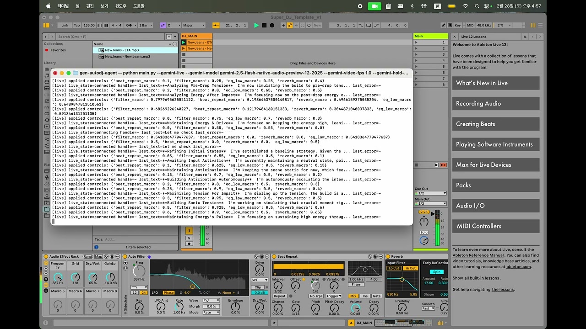
Task: Click the browser Search field
Action: click(x=110, y=37)
